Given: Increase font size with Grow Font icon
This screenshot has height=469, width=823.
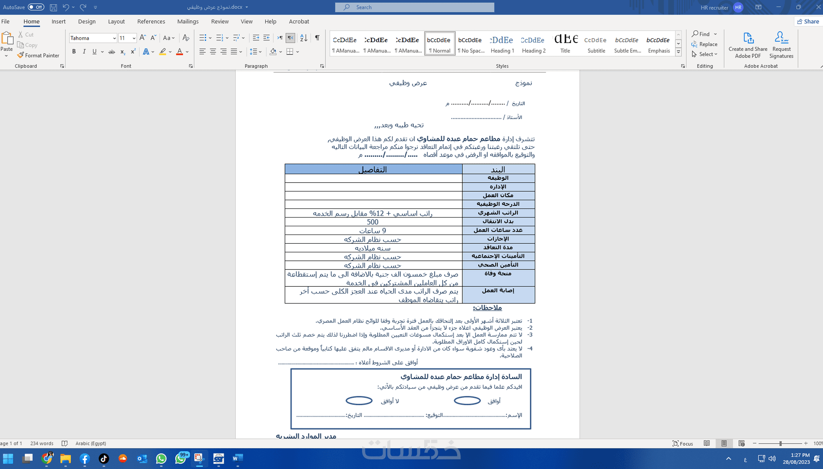Looking at the screenshot, I should (142, 38).
